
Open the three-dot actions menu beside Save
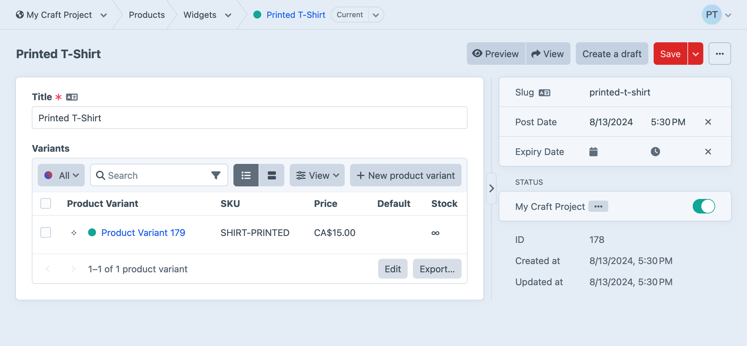tap(720, 54)
